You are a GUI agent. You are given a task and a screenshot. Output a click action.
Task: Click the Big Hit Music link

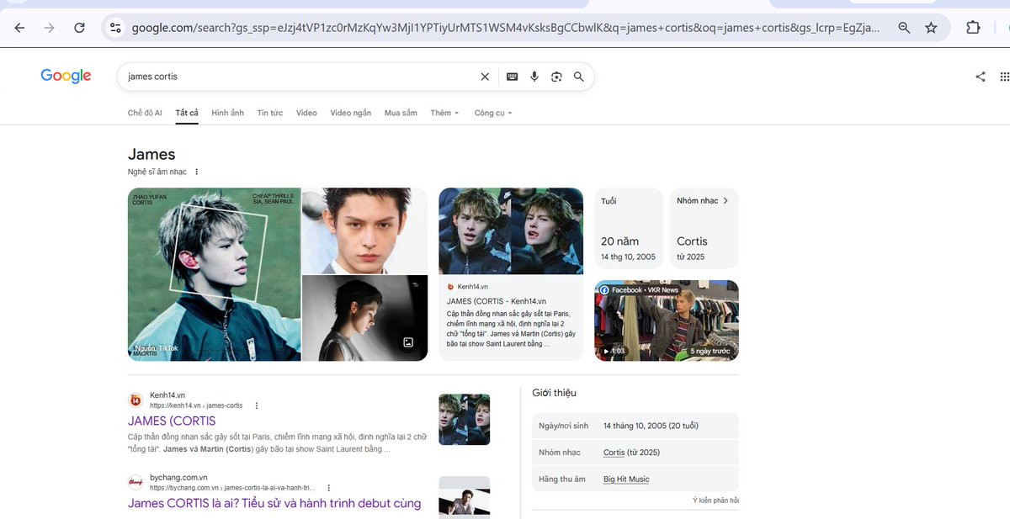[x=626, y=479]
